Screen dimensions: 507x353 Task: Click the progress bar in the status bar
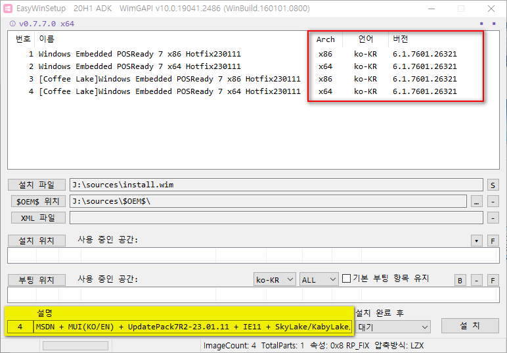[76, 346]
